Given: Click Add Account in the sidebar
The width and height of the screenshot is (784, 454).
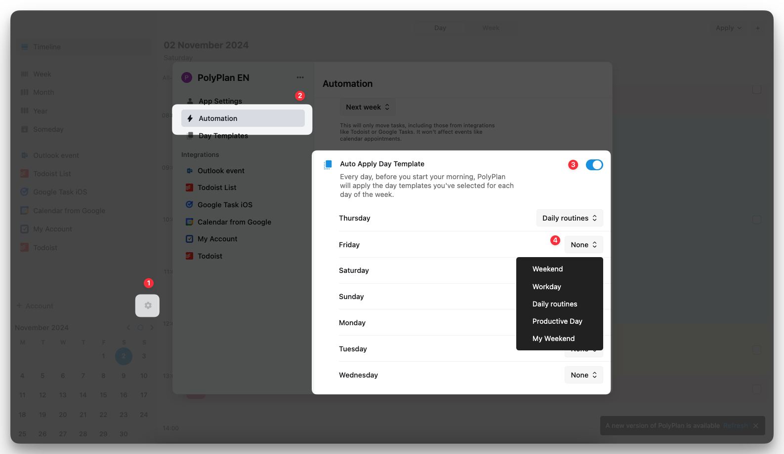Looking at the screenshot, I should click(35, 306).
